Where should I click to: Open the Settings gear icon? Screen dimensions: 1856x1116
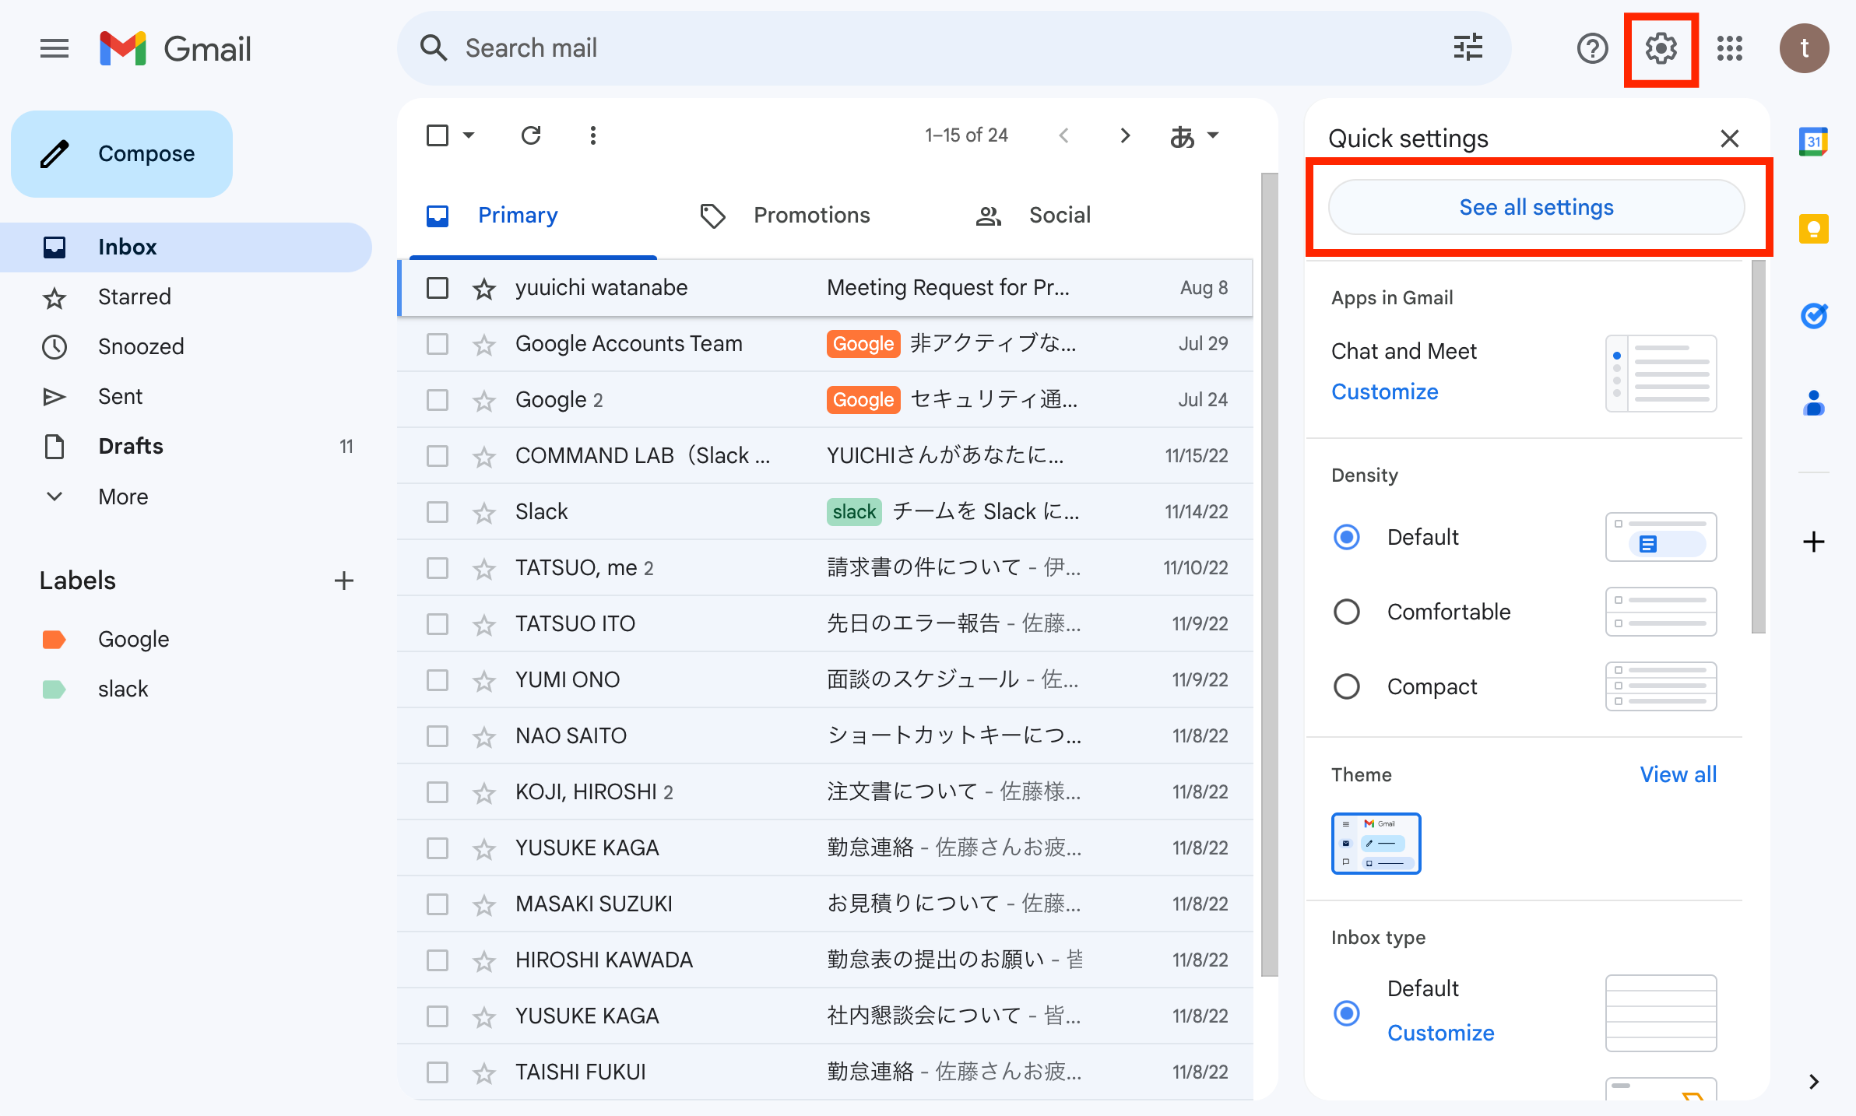pyautogui.click(x=1661, y=48)
